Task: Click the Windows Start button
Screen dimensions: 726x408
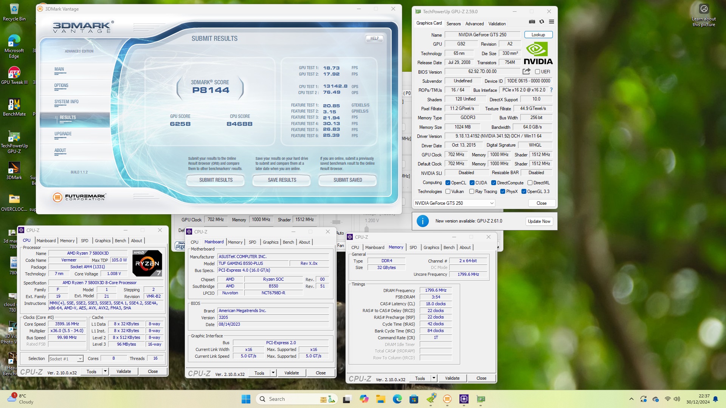Action: pos(246,399)
